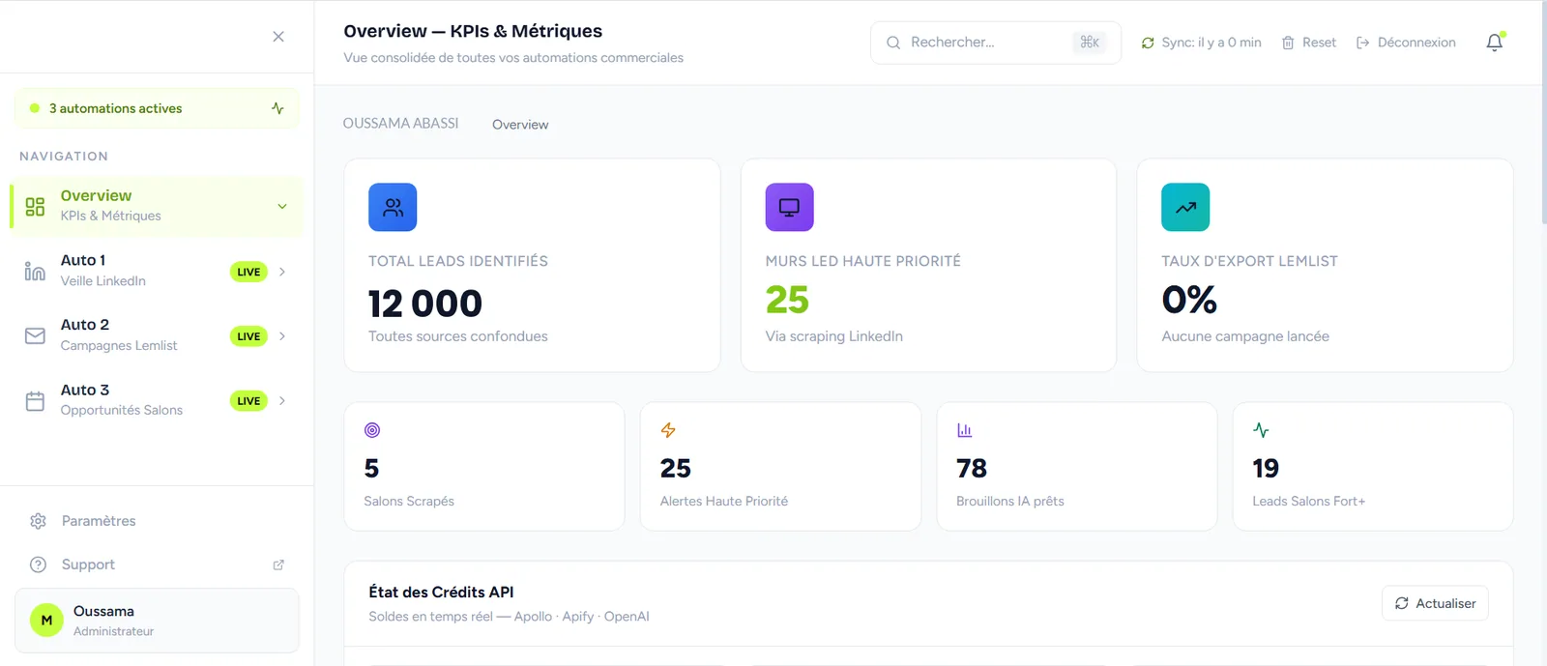This screenshot has height=666, width=1547.
Task: Click the 3 automations actives banner
Action: [x=157, y=108]
